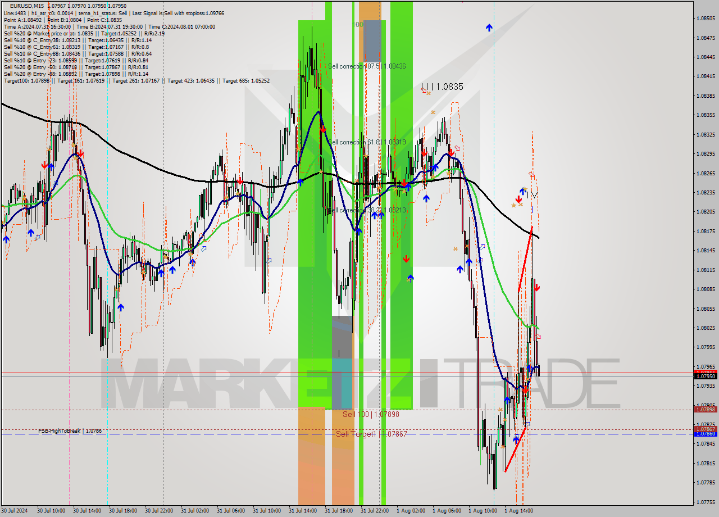The height and width of the screenshot is (517, 719).
Task: Click the 1.08445 price axis label
Action: (706, 57)
